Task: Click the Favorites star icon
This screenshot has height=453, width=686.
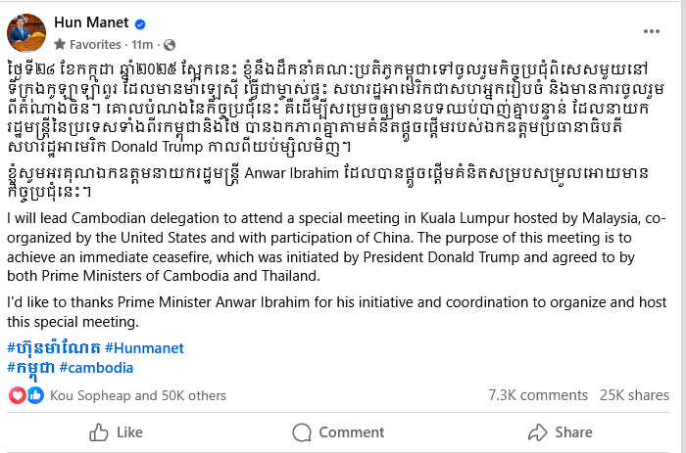Action: (x=61, y=45)
